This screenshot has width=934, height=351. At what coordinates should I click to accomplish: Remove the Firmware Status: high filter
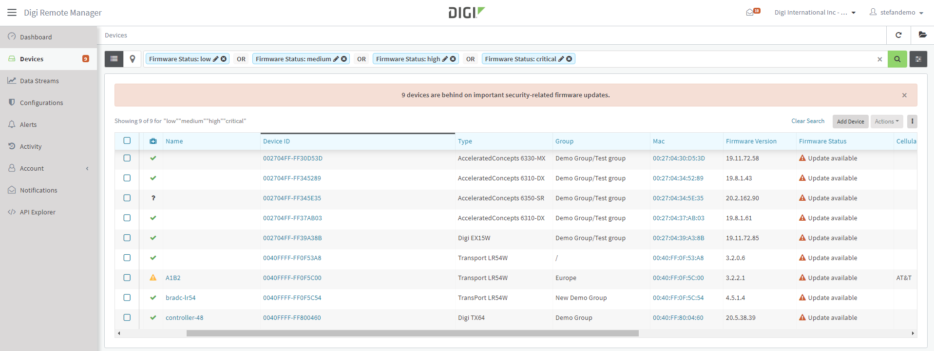(x=453, y=59)
